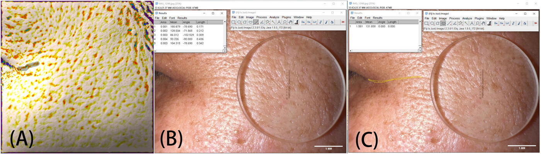Screen dimensions: 541x154
Task: Select the Paintbrush tool in panel B
Action: click(326, 22)
